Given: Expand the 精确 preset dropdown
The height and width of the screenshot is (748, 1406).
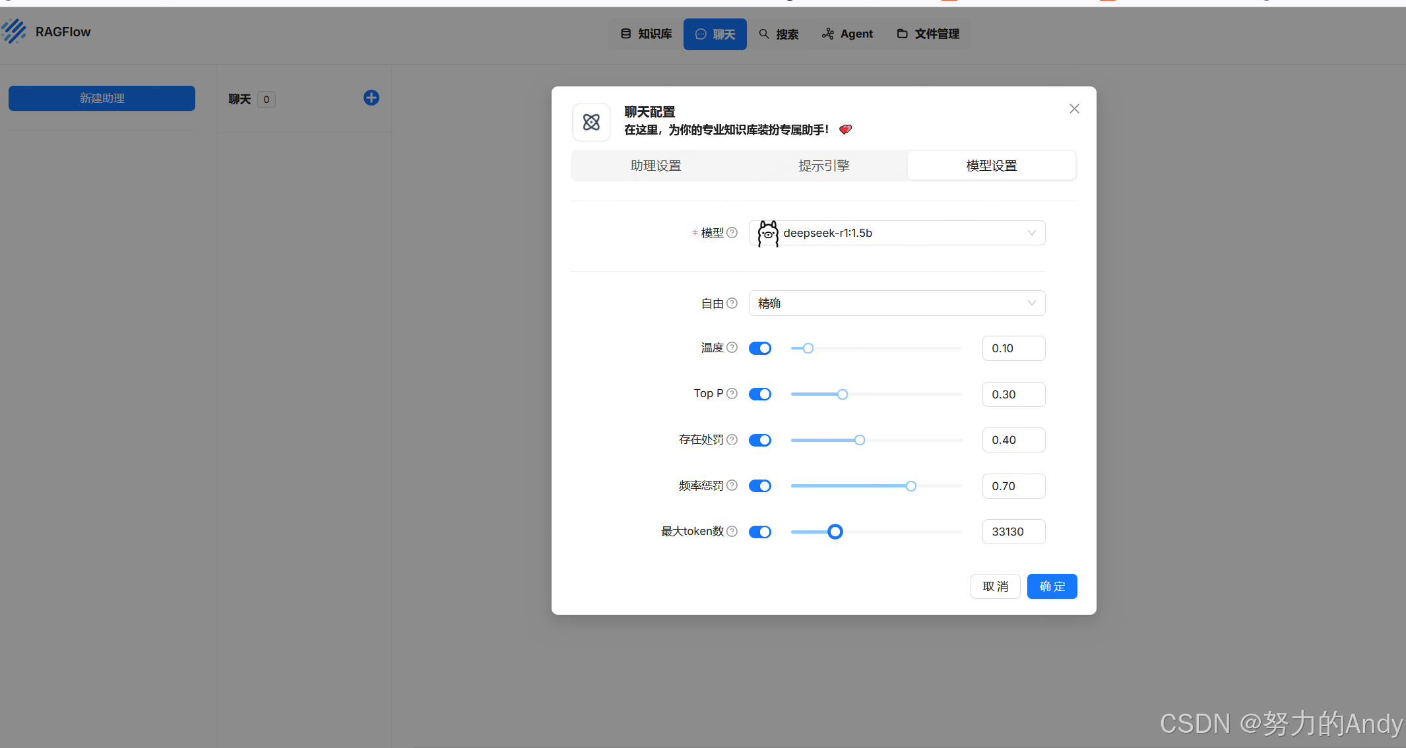Looking at the screenshot, I should 897,303.
